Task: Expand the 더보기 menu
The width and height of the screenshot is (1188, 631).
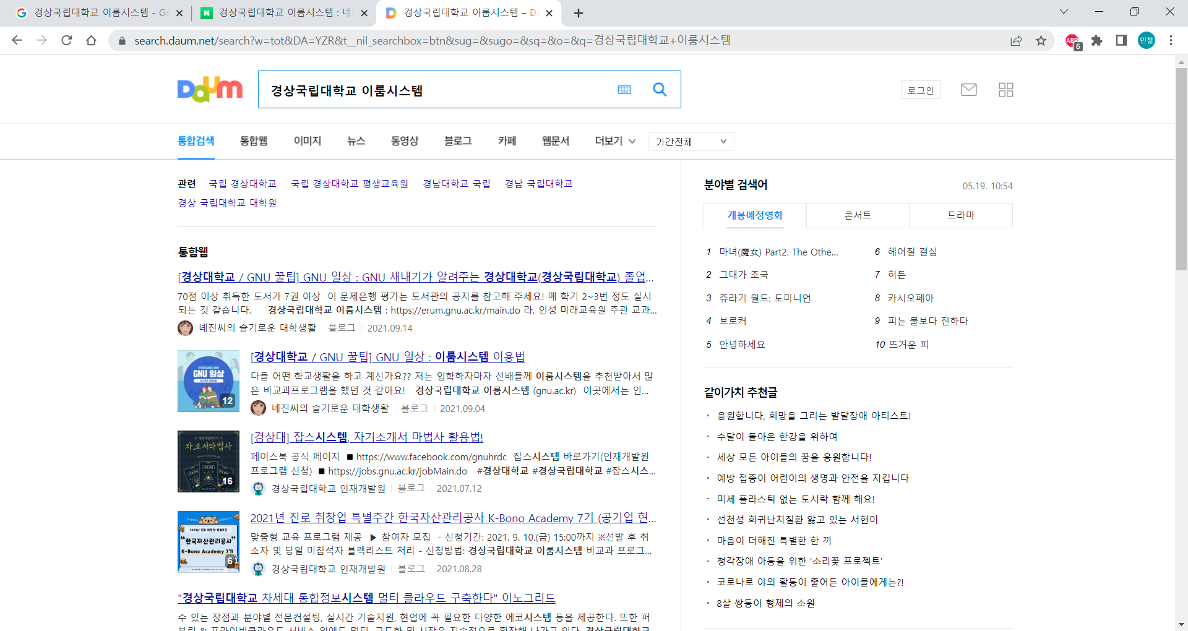Action: [615, 141]
